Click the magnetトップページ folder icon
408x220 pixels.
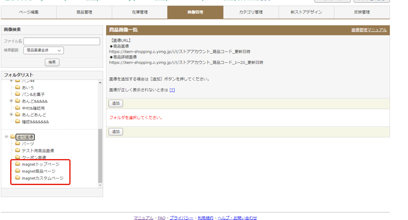click(x=17, y=164)
